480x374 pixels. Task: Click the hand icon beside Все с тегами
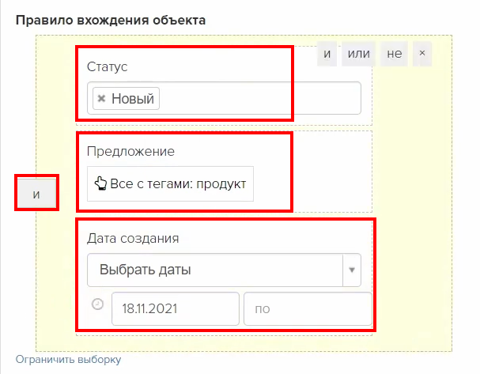(100, 184)
